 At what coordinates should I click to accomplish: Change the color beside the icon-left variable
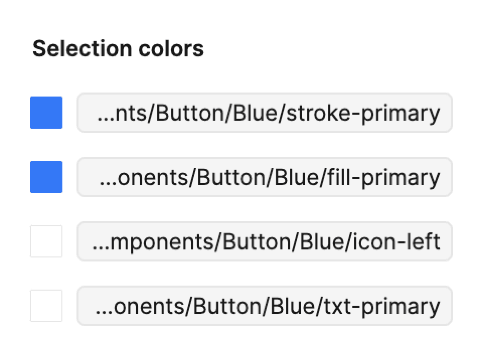pos(46,241)
